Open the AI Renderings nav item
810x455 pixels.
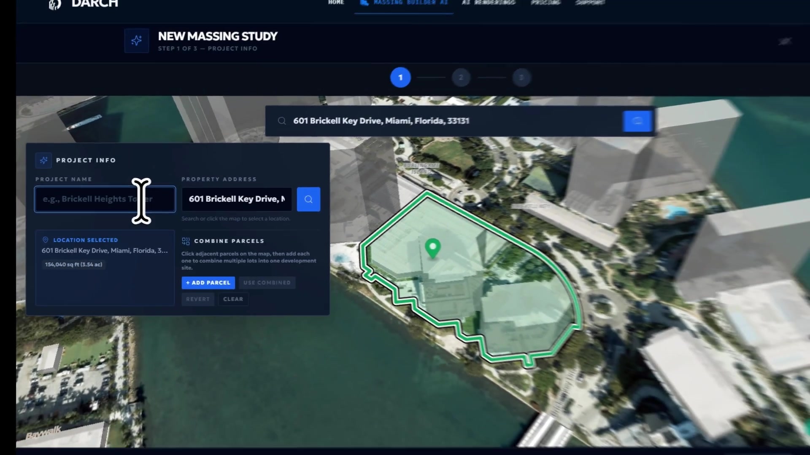point(489,3)
